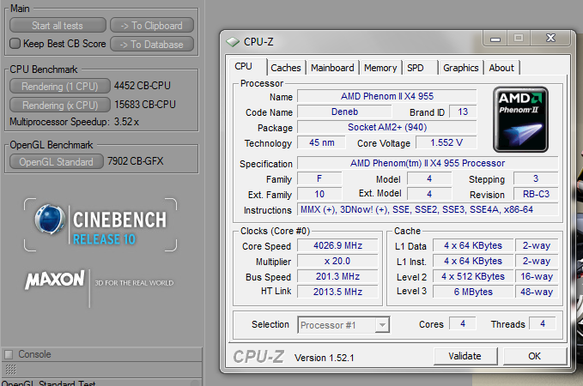583x386 pixels.
Task: Start the OpenGL Standard test
Action: 56,161
